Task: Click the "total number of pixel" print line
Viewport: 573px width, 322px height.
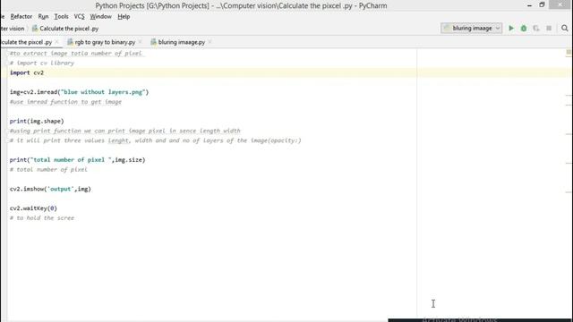Action: pyautogui.click(x=78, y=159)
